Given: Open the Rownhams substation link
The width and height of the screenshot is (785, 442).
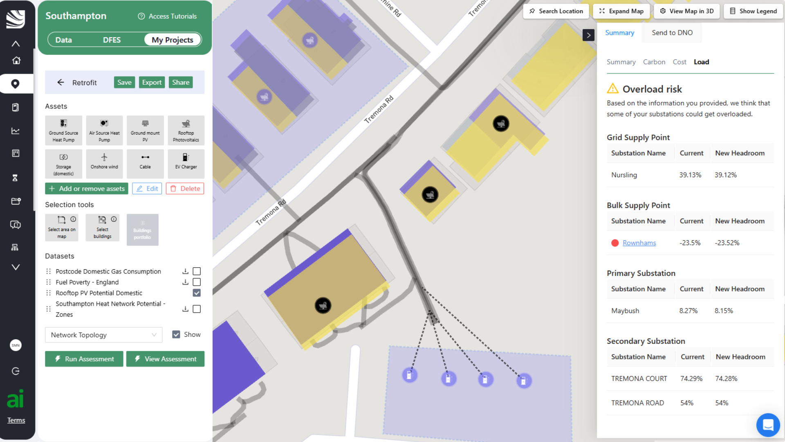Looking at the screenshot, I should pyautogui.click(x=639, y=243).
